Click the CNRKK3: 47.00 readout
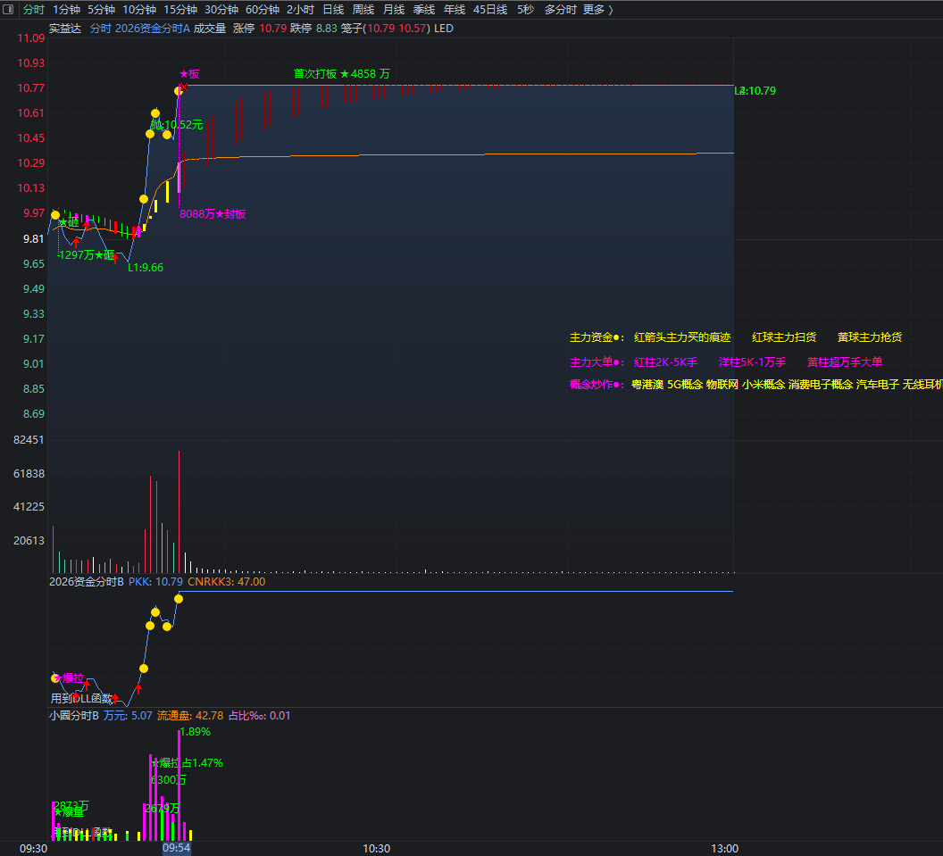Viewport: 943px width, 856px height. [227, 582]
